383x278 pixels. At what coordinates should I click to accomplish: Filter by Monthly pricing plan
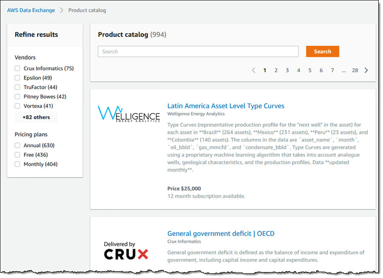point(17,164)
